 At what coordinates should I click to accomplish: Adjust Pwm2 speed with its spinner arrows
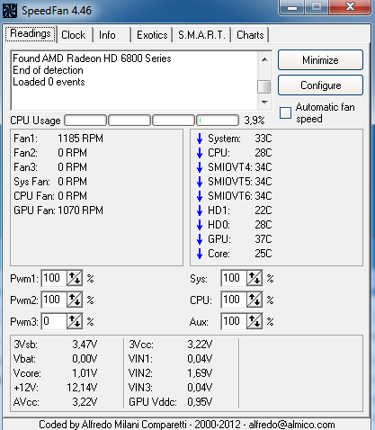[75, 300]
